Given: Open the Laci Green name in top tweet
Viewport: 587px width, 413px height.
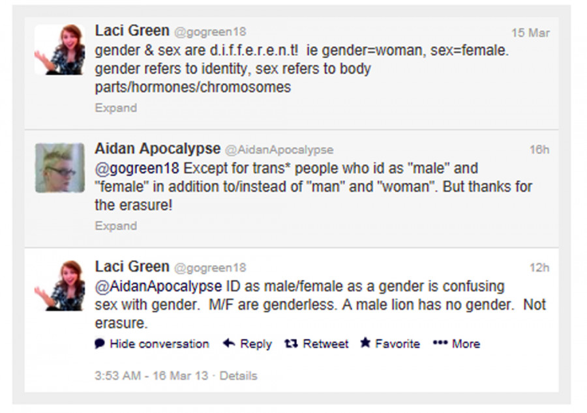Looking at the screenshot, I should pyautogui.click(x=132, y=31).
